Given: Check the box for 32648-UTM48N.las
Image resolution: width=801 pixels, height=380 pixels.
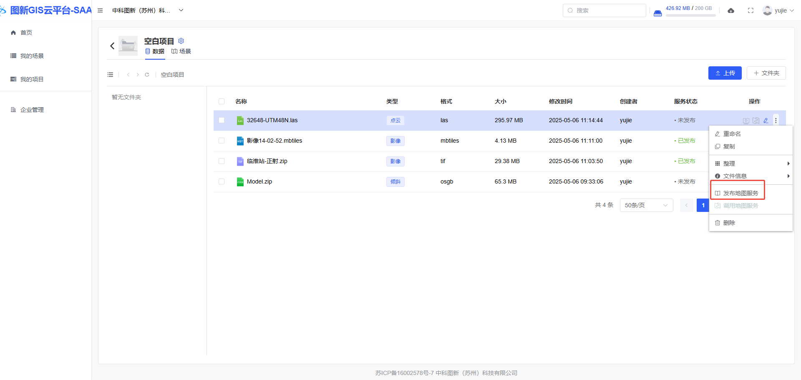Looking at the screenshot, I should [222, 120].
